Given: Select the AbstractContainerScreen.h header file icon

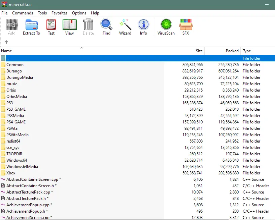Looking at the screenshot, I should [x=3, y=185].
